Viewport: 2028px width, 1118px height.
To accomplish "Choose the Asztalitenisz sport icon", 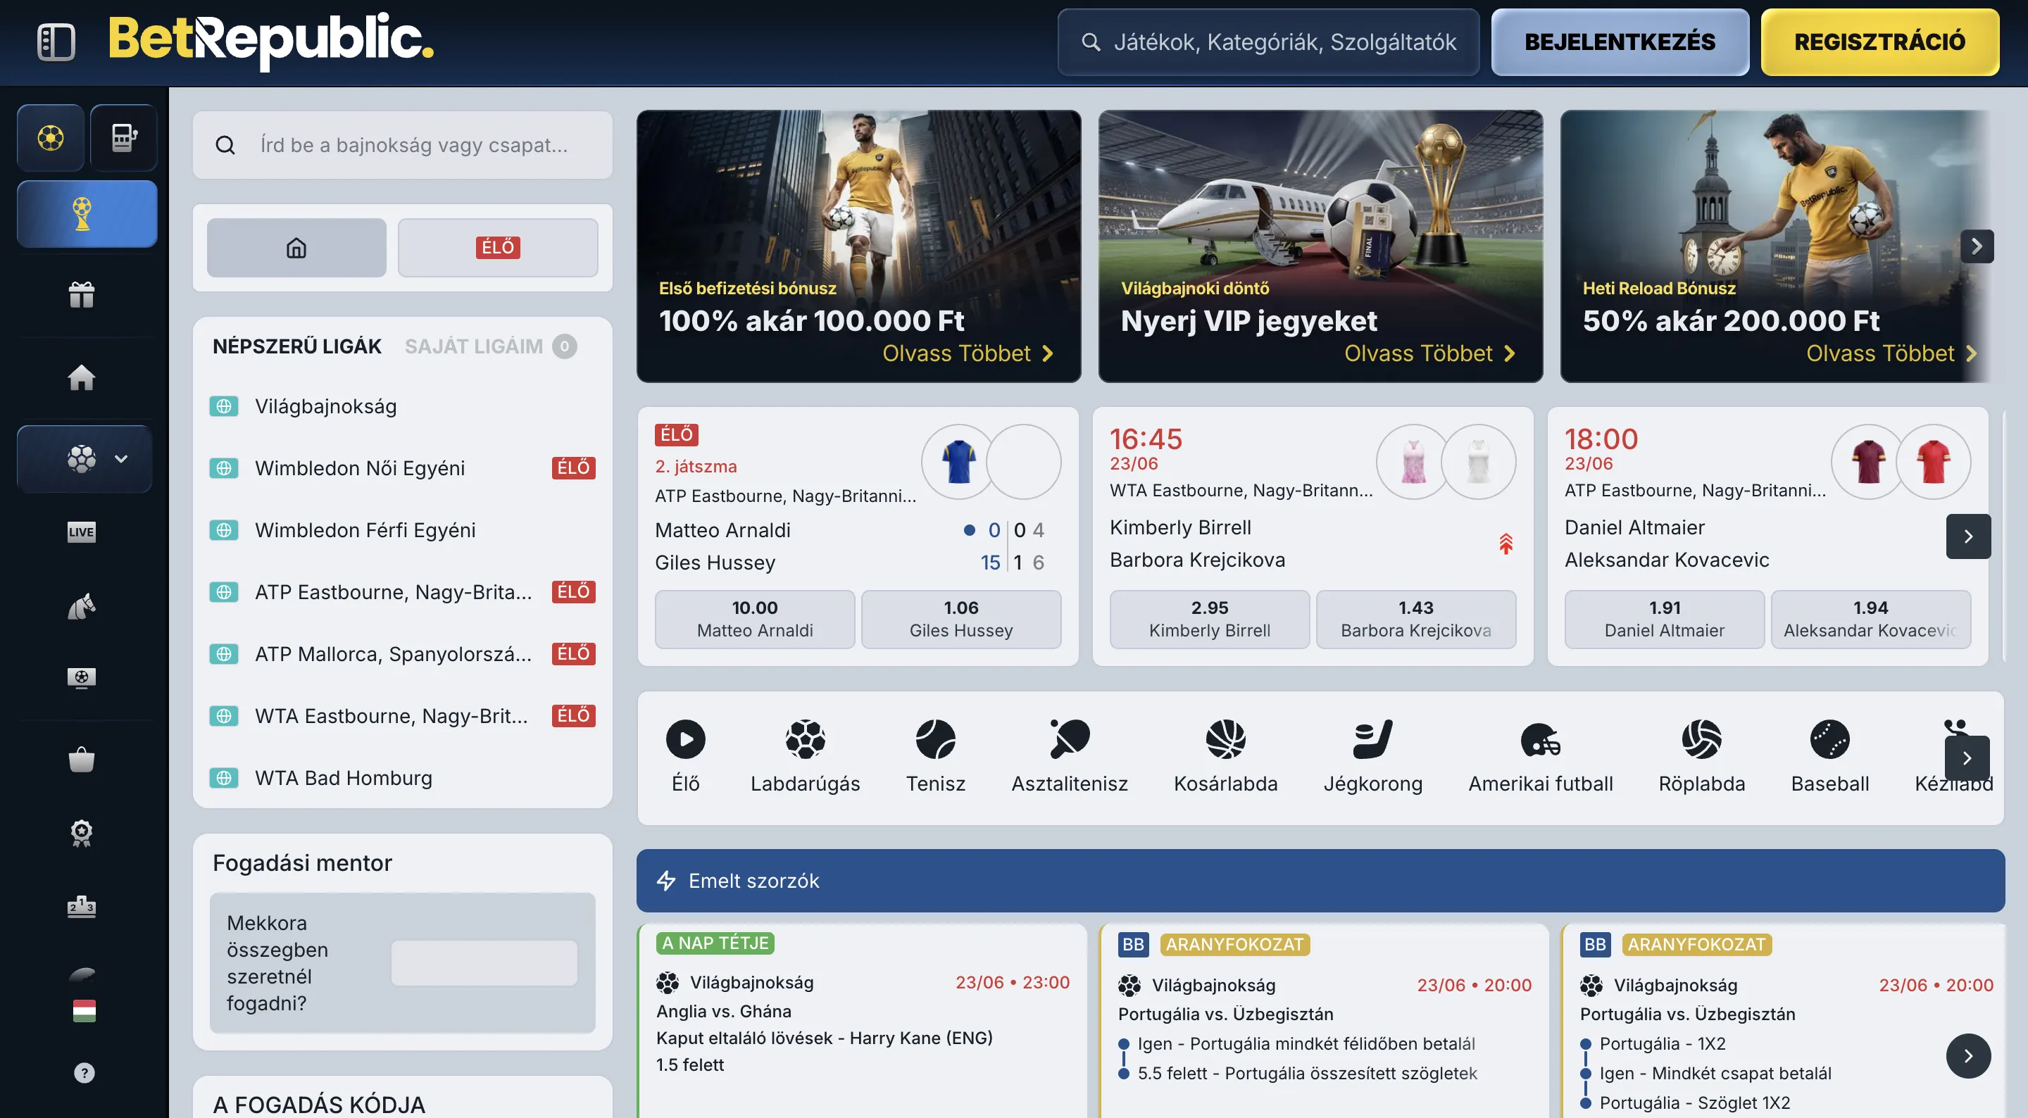I will pyautogui.click(x=1069, y=739).
